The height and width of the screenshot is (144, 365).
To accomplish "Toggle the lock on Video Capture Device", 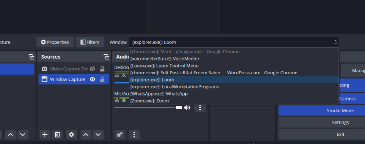I will 102,69.
